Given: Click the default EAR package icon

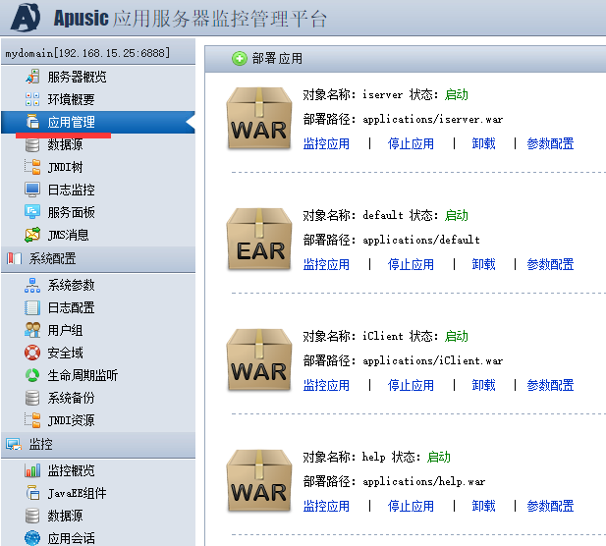Looking at the screenshot, I should (259, 240).
